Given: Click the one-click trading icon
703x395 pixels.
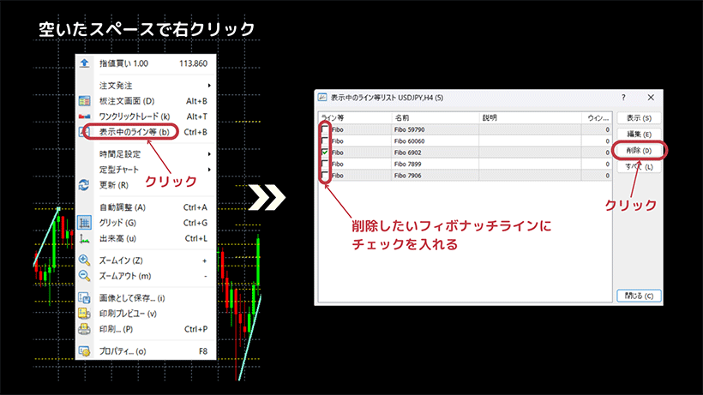Looking at the screenshot, I should click(x=84, y=117).
